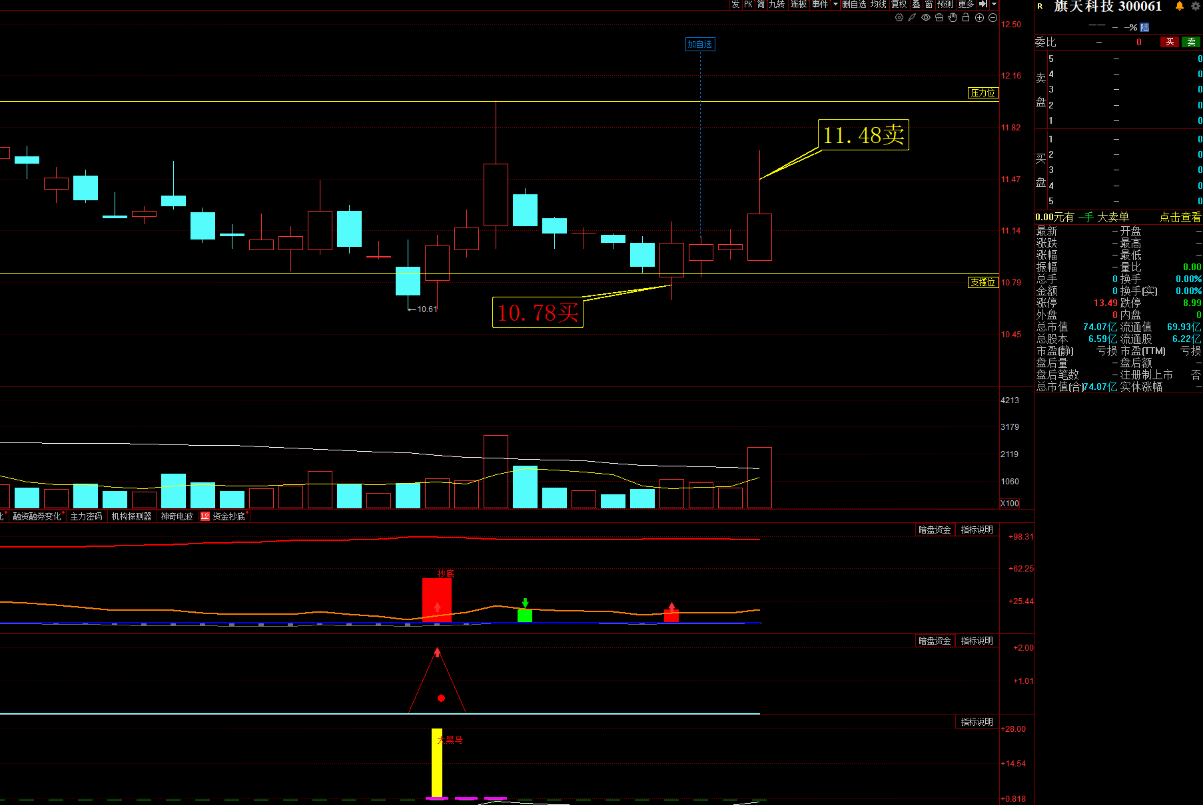Image resolution: width=1203 pixels, height=805 pixels.
Task: Click the 大黑马 yellow bar signal
Action: tap(437, 763)
